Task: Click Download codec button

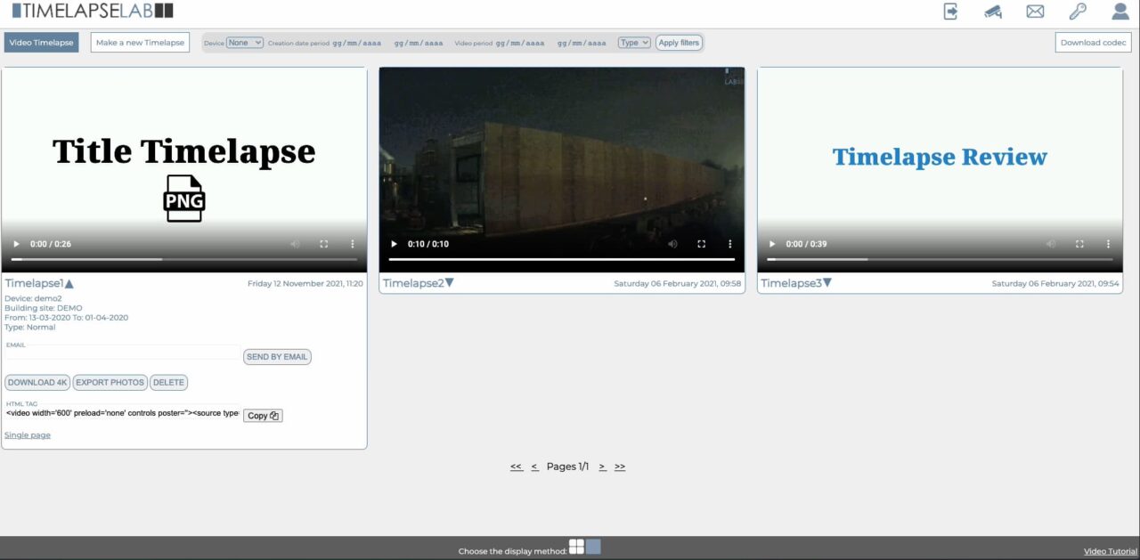Action: pyautogui.click(x=1094, y=43)
